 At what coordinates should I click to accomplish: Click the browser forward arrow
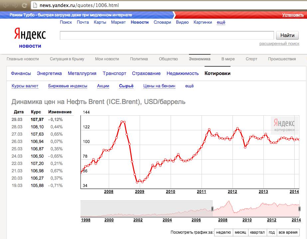[15, 5]
